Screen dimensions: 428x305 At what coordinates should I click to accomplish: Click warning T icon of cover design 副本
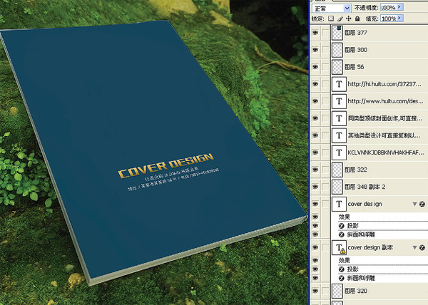click(x=339, y=247)
